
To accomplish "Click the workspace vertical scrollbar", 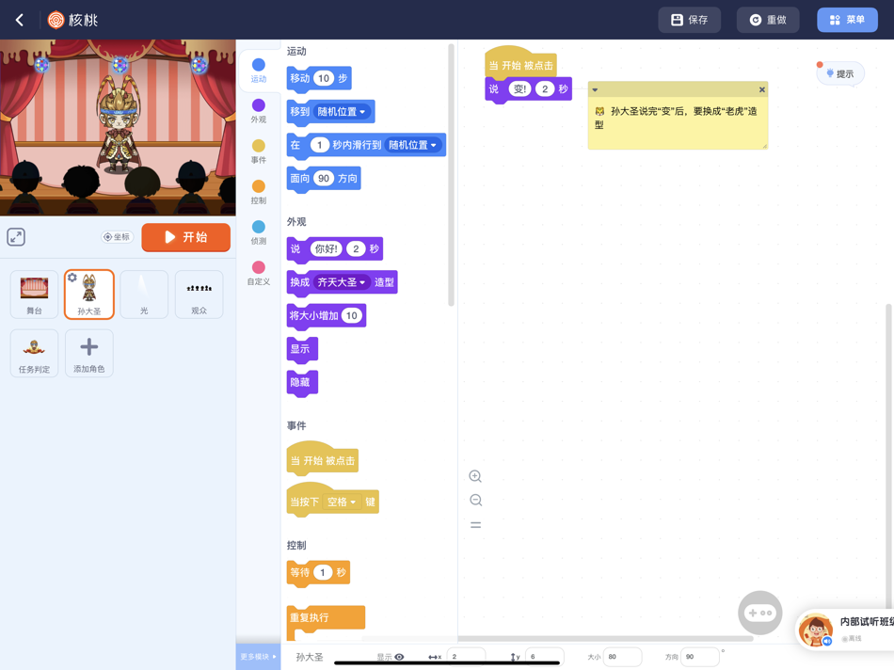I will [888, 456].
